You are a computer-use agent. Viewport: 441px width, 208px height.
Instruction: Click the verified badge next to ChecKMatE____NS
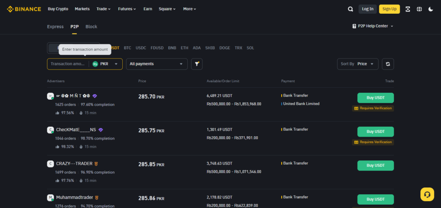(101, 130)
